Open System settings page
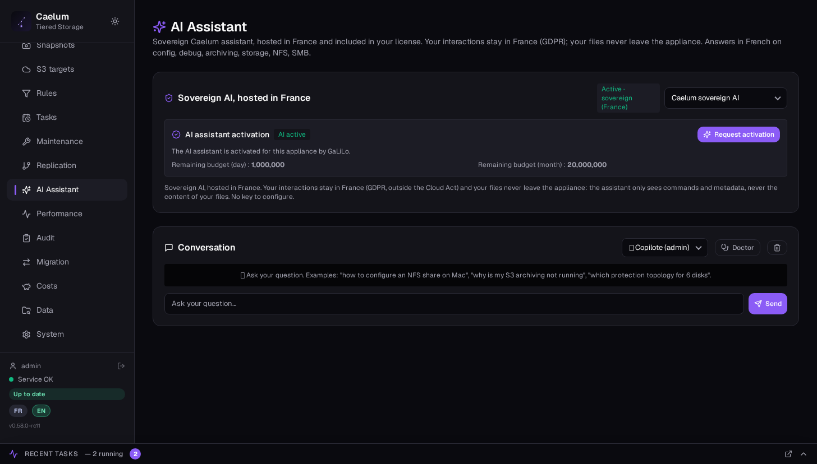Screen dimensions: 817x464 click(x=67, y=334)
